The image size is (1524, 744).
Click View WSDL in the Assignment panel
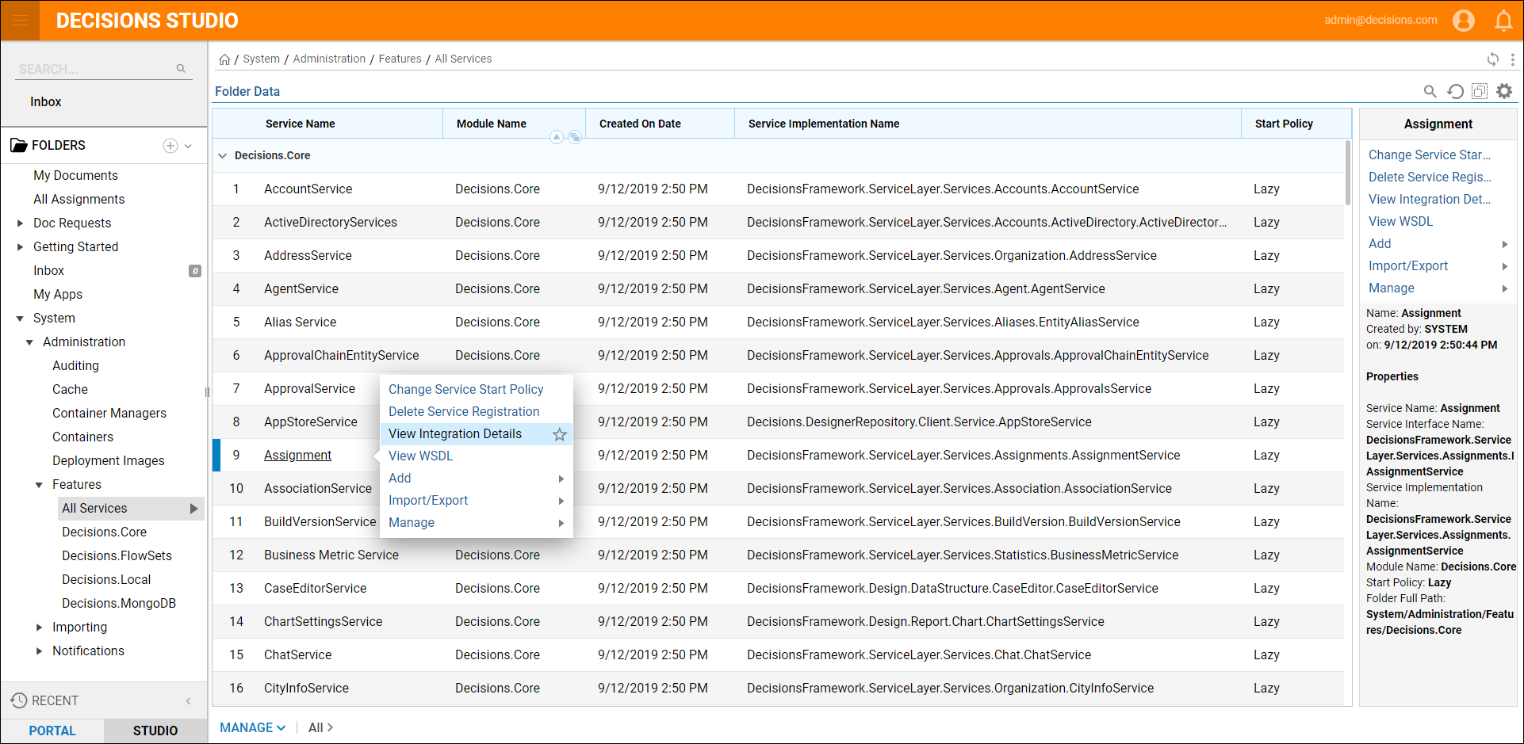pyautogui.click(x=1400, y=221)
